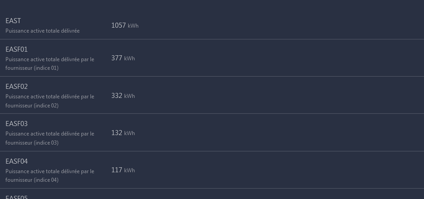Screen dimensions: 424x199
Task: Click the kWh unit next to 1057
Action: (133, 26)
